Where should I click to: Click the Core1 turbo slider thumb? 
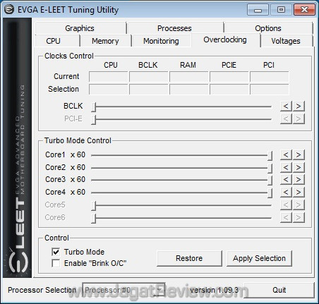pos(270,156)
